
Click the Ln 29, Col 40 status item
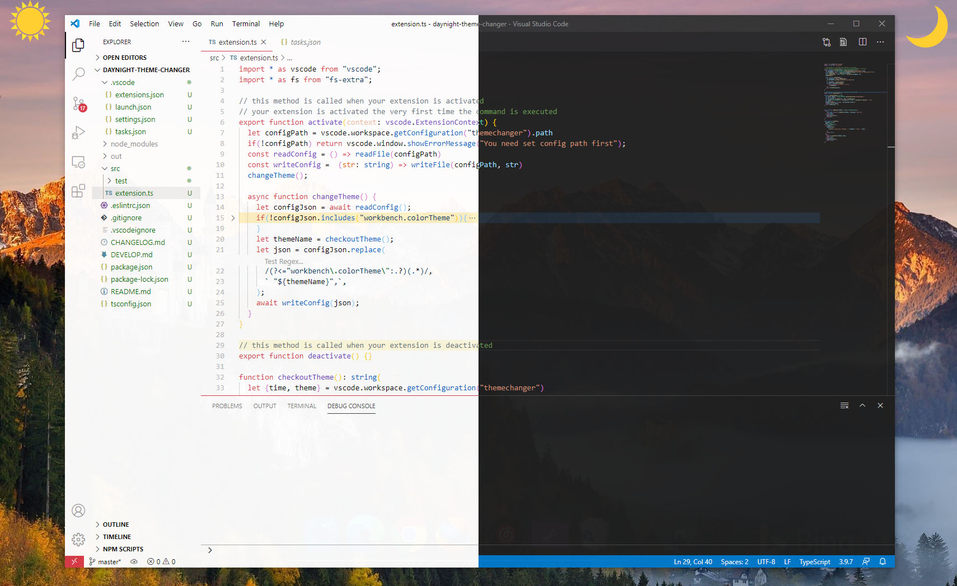pyautogui.click(x=693, y=561)
